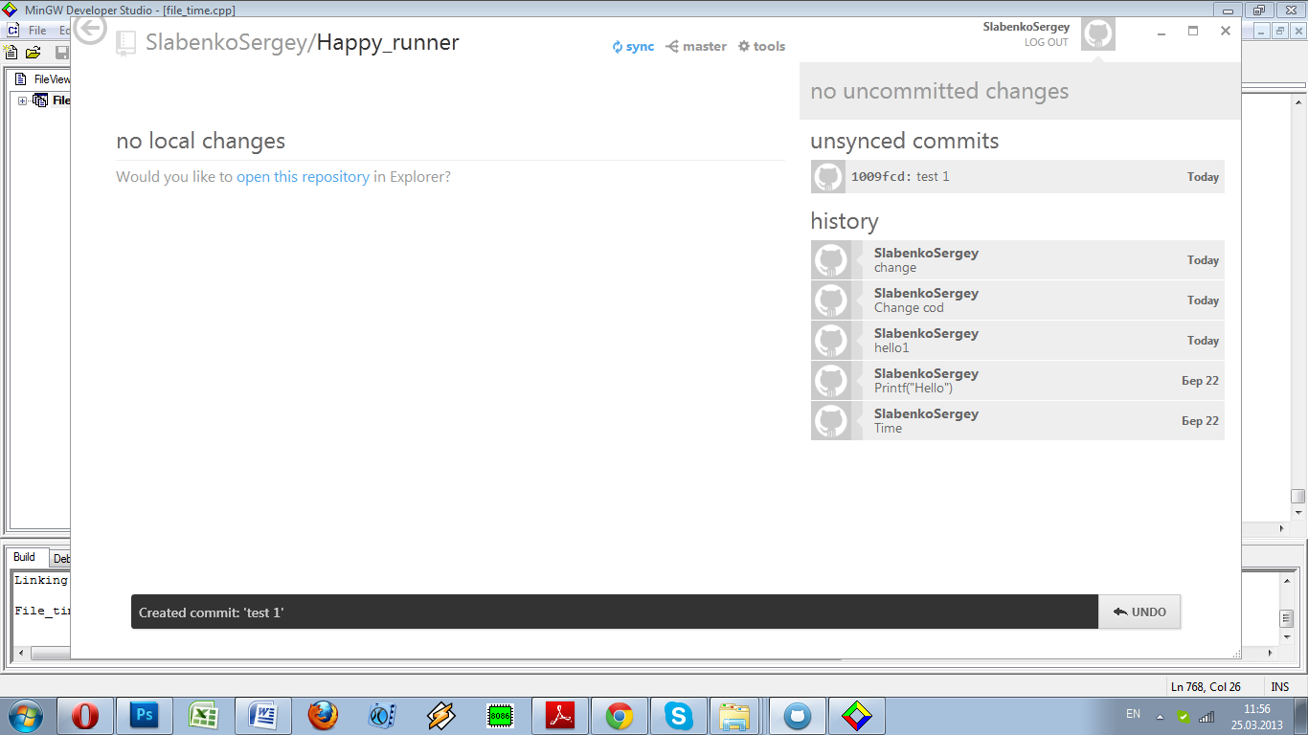The height and width of the screenshot is (735, 1308).
Task: Click the EN language indicator in tray
Action: point(1134,714)
